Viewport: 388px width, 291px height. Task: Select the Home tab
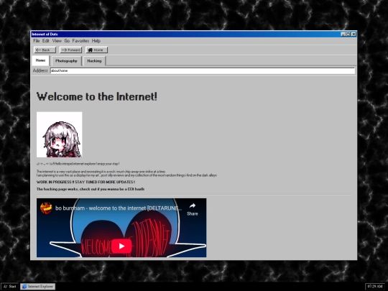coord(40,60)
